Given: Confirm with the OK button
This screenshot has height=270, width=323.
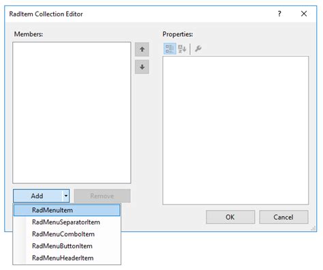Looking at the screenshot, I should 230,217.
